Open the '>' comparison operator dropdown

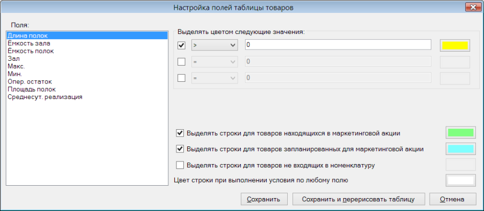215,45
